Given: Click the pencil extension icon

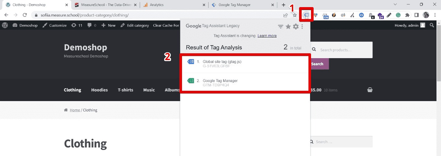Looking at the screenshot, I should pyautogui.click(x=389, y=15).
